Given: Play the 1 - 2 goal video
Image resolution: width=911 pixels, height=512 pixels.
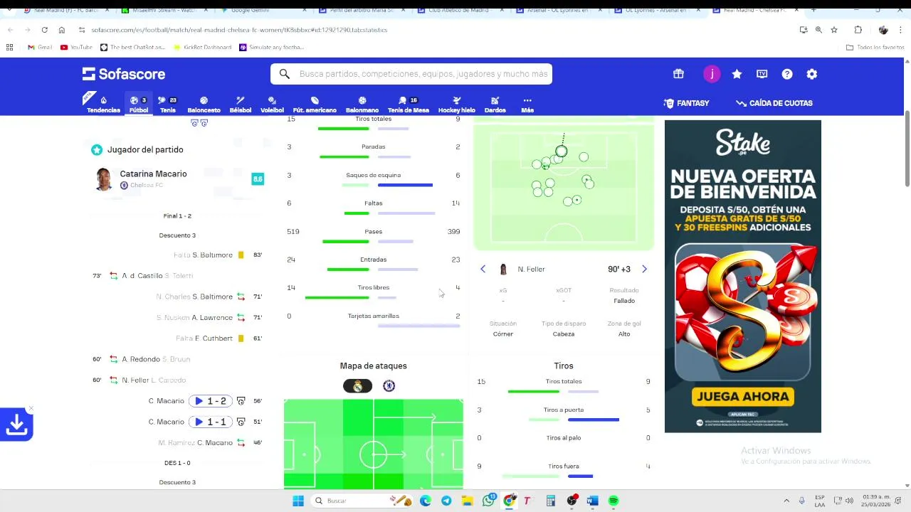Looking at the screenshot, I should (211, 401).
